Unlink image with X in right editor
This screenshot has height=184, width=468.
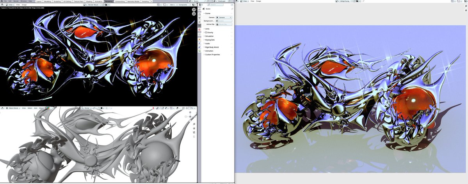point(360,1)
